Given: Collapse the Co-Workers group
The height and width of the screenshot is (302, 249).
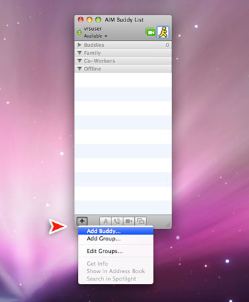Looking at the screenshot, I should 79,61.
